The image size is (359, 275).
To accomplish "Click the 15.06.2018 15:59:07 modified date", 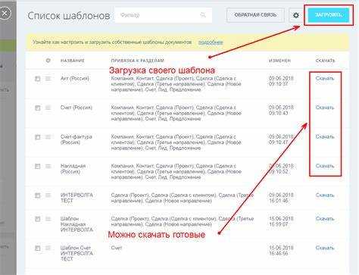I will coord(281,221).
